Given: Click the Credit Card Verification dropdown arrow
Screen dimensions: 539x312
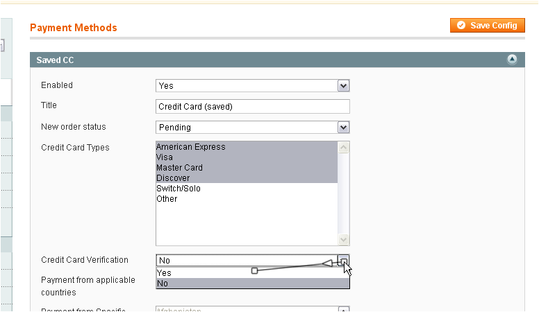Looking at the screenshot, I should click(344, 261).
